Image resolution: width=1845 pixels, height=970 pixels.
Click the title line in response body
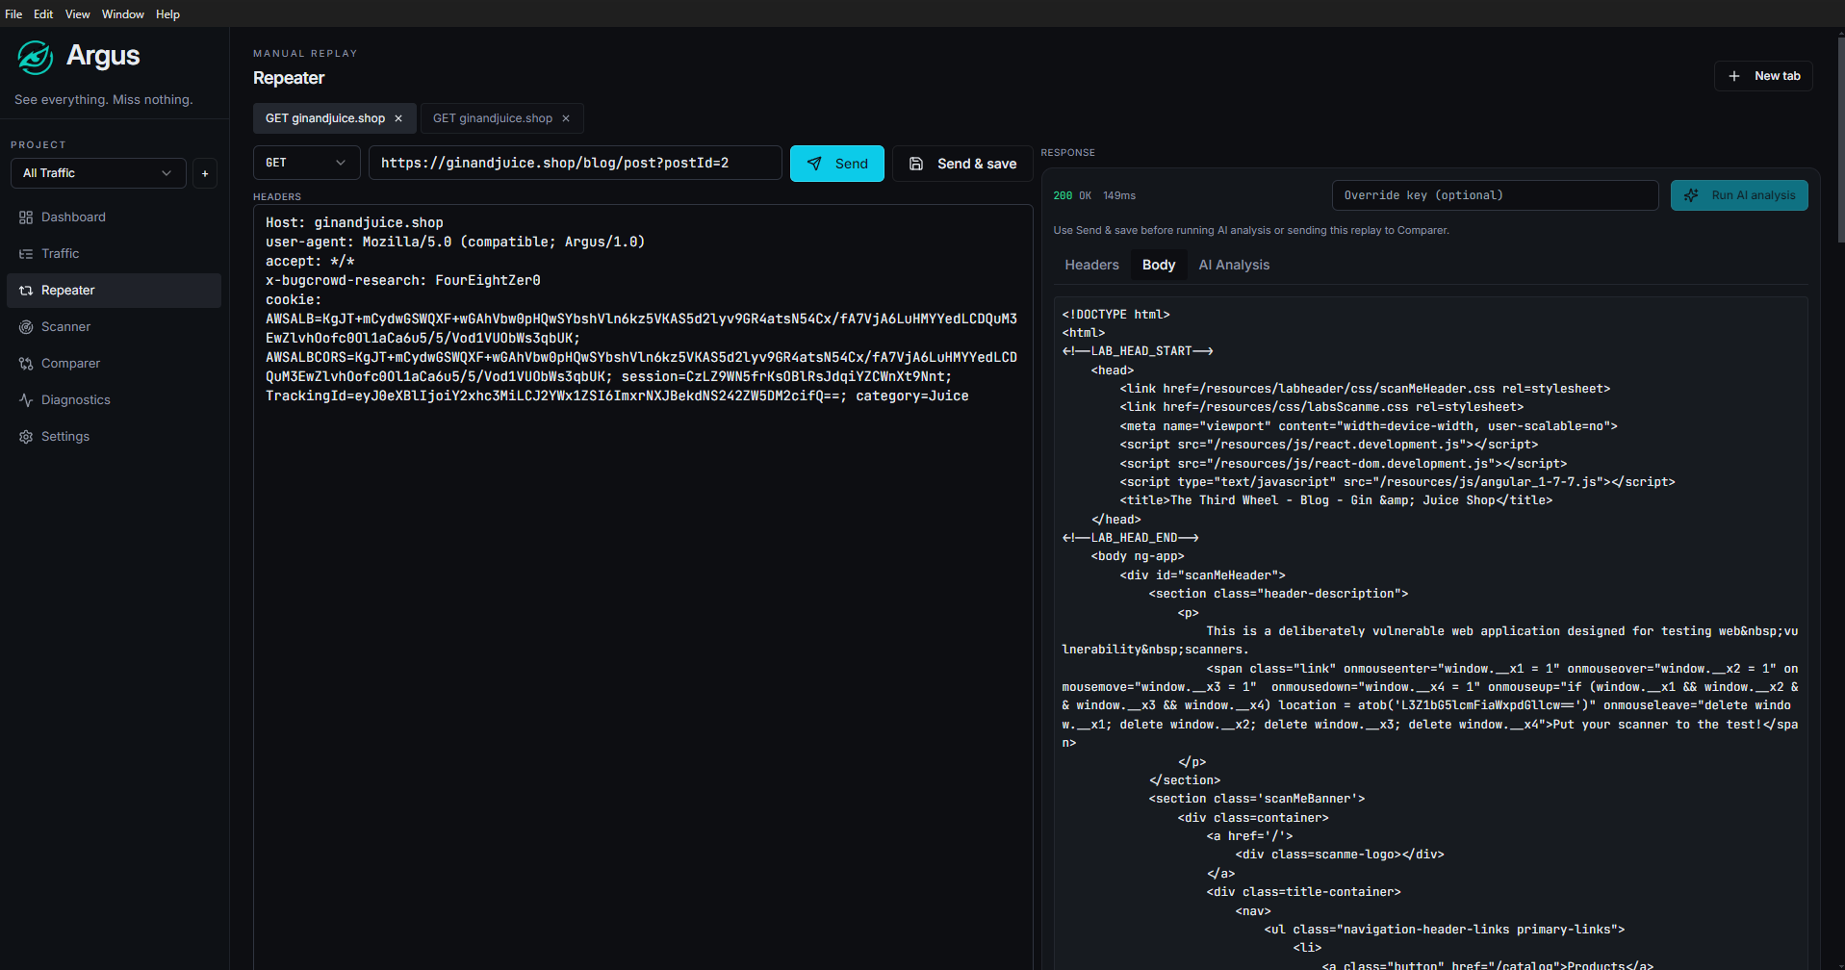coord(1336,500)
